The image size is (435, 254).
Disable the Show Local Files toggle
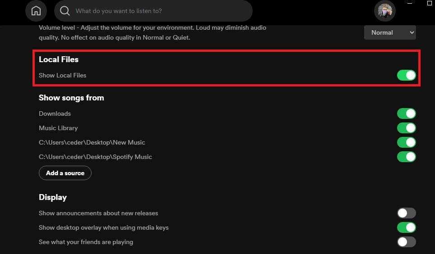(406, 75)
